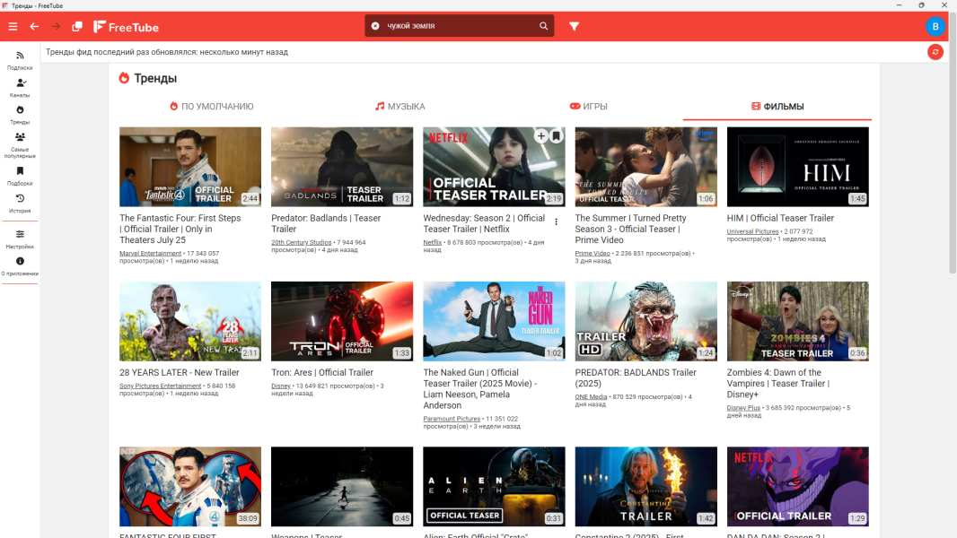Open the profile avatar B
This screenshot has height=538, width=957.
[x=935, y=27]
